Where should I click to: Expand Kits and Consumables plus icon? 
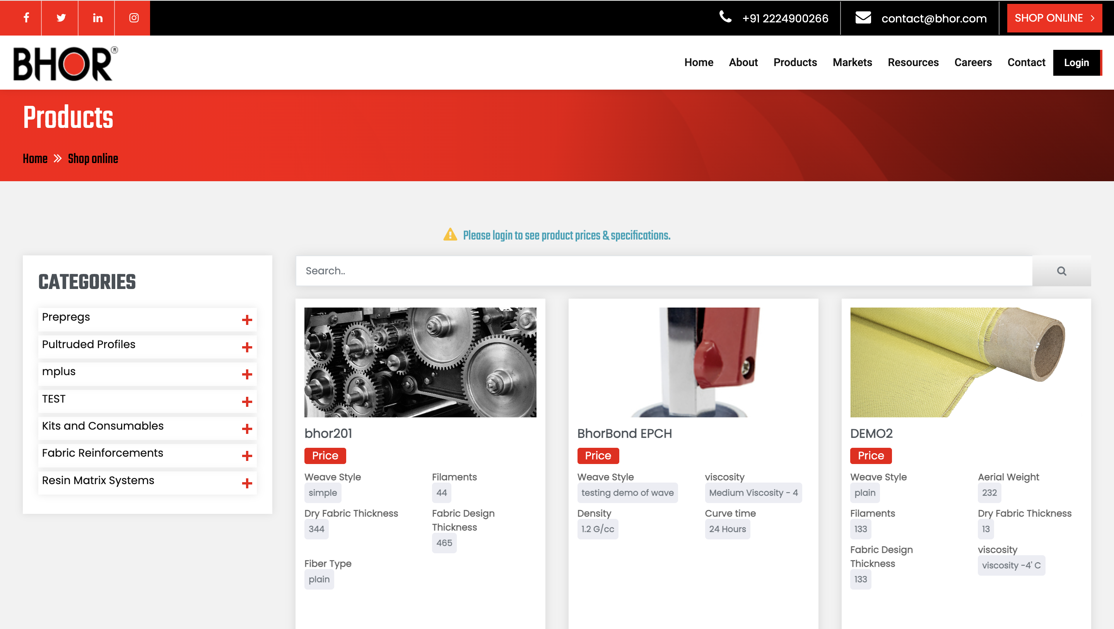pyautogui.click(x=247, y=428)
